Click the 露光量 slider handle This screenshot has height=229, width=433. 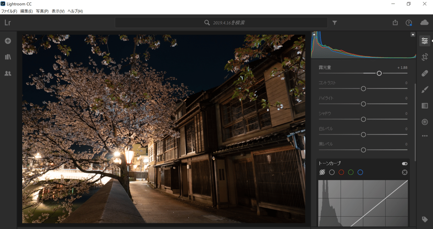click(x=379, y=73)
